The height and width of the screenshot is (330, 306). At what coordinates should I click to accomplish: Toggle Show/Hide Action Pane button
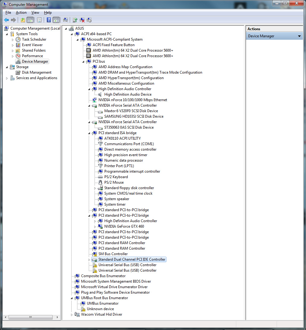(x=56, y=20)
